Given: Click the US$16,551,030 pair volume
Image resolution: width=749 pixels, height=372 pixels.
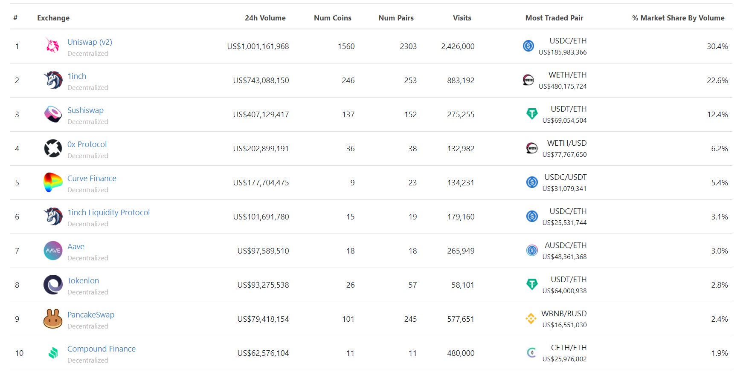Looking at the screenshot, I should pos(564,325).
